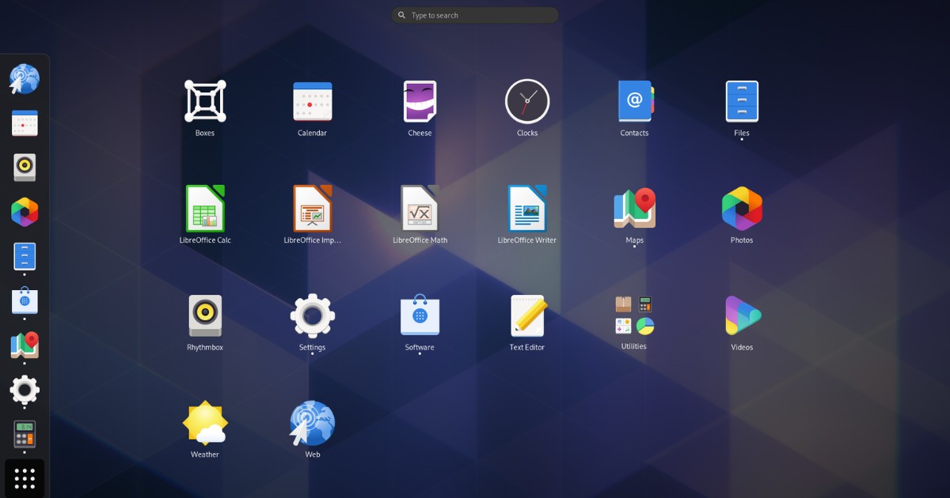Open the Utilities app folder
This screenshot has height=498, width=950.
(634, 315)
